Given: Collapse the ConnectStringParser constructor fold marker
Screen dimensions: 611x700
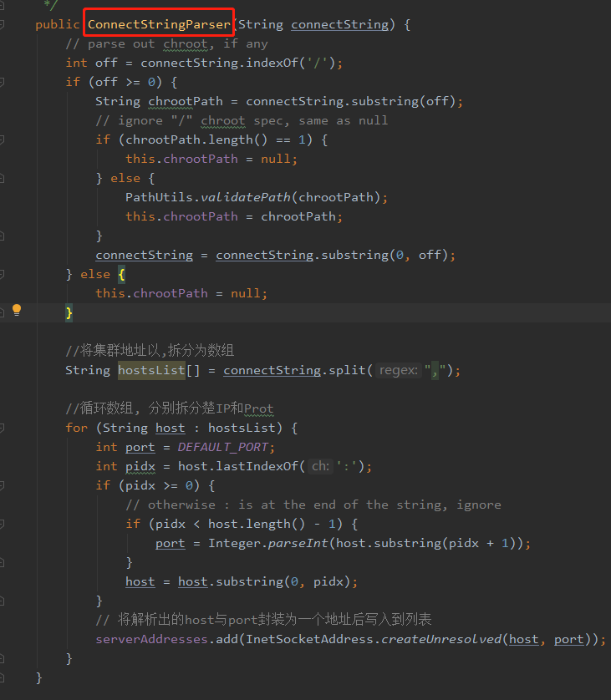Looking at the screenshot, I should tap(2, 24).
